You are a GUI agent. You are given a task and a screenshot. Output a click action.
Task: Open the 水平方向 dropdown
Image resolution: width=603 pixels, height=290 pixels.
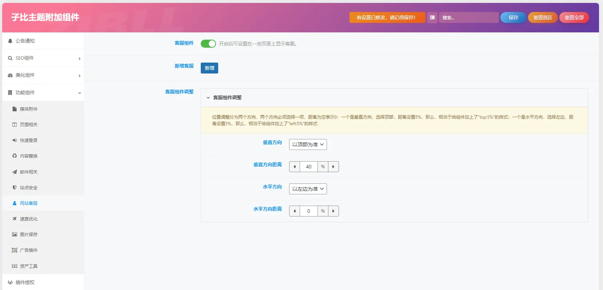308,189
